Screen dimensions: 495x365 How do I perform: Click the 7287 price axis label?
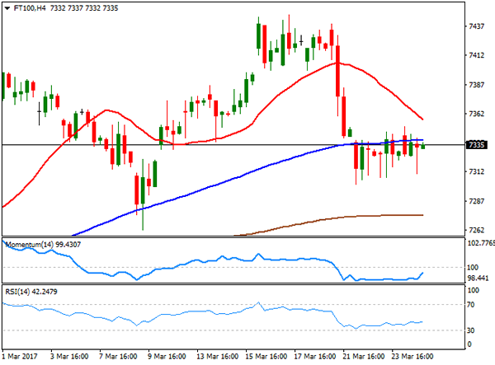click(476, 201)
